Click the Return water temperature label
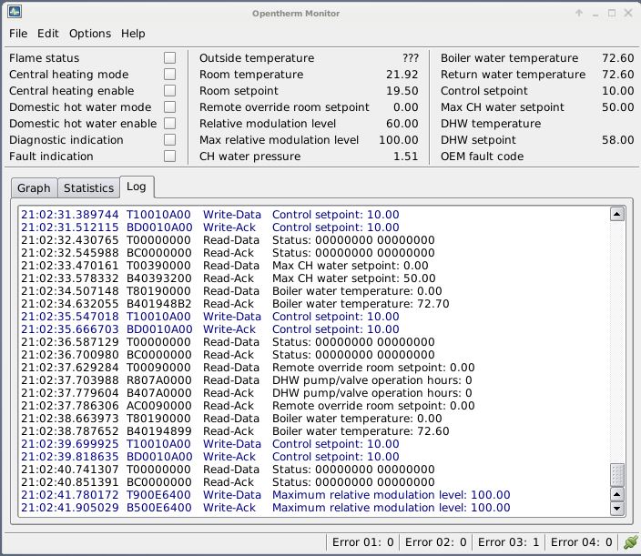The height and width of the screenshot is (556, 641). 513,75
